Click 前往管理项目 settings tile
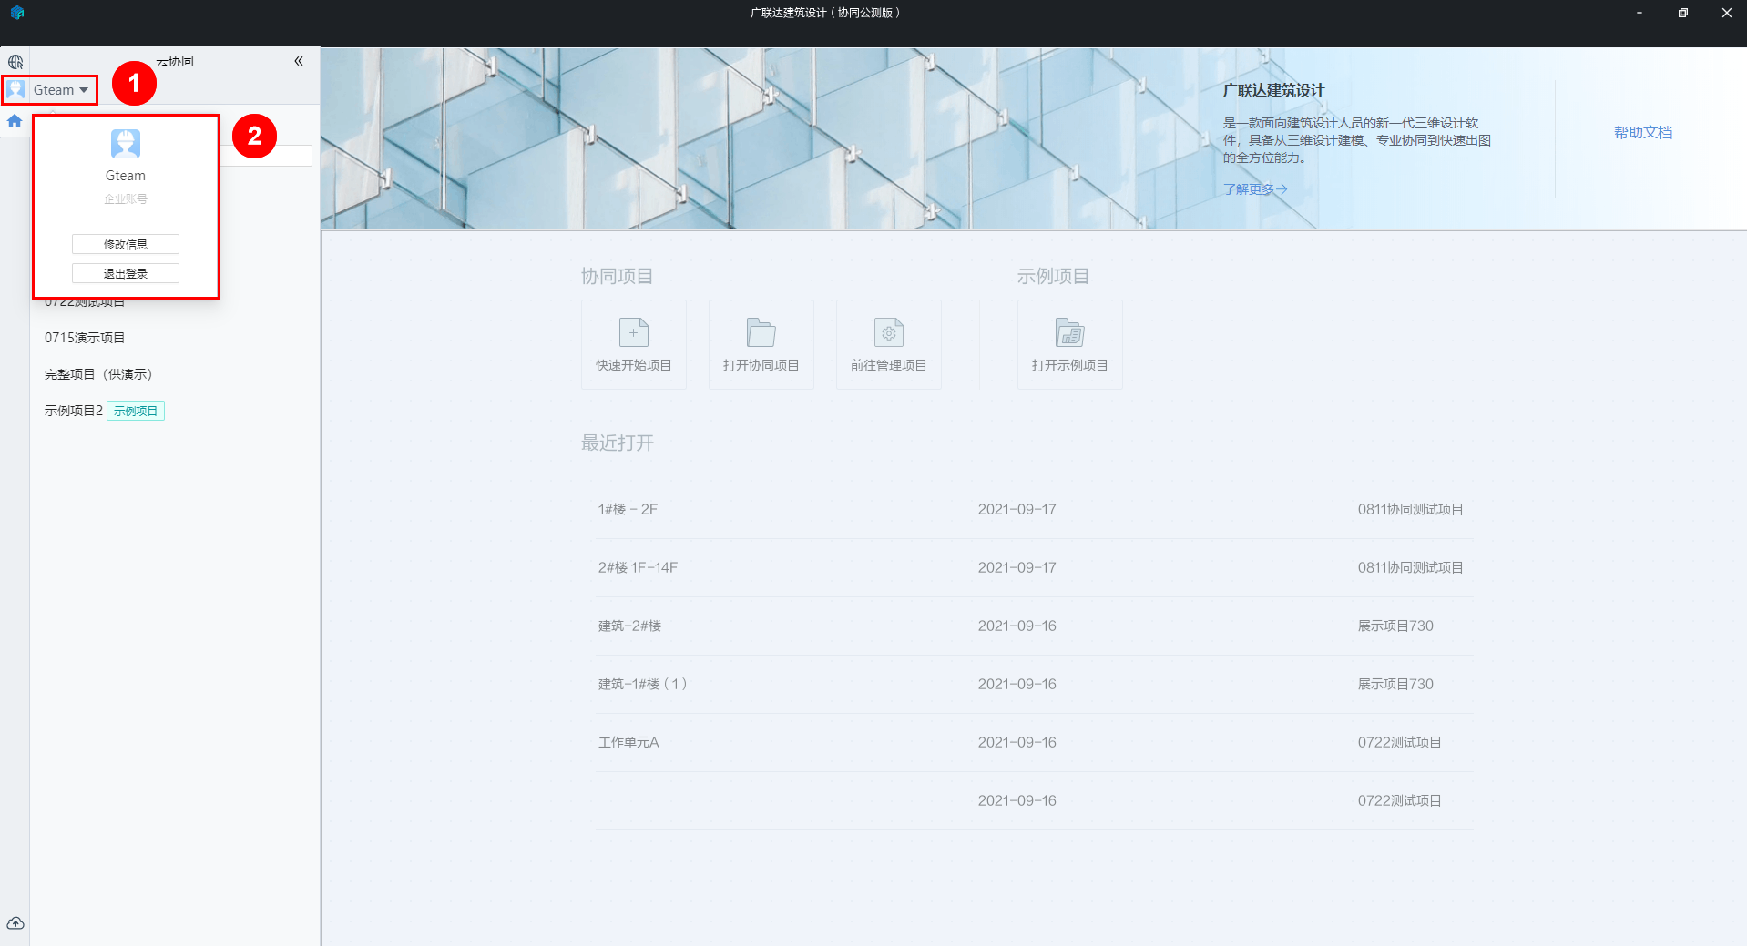Screen dimensions: 1747x946 pos(889,345)
